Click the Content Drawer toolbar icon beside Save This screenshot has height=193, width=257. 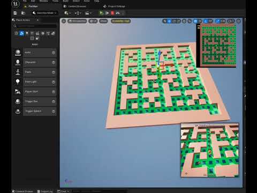click(x=23, y=13)
